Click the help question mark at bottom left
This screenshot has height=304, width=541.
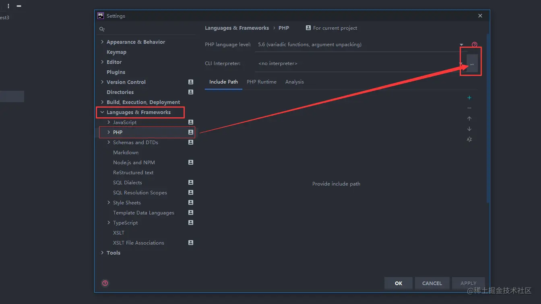point(105,283)
